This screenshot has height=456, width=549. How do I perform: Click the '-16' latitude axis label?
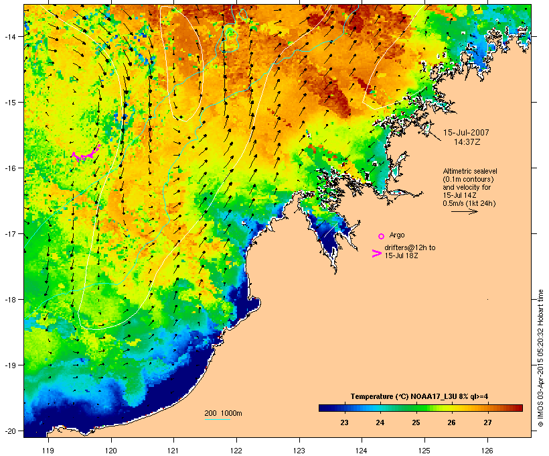[9, 168]
